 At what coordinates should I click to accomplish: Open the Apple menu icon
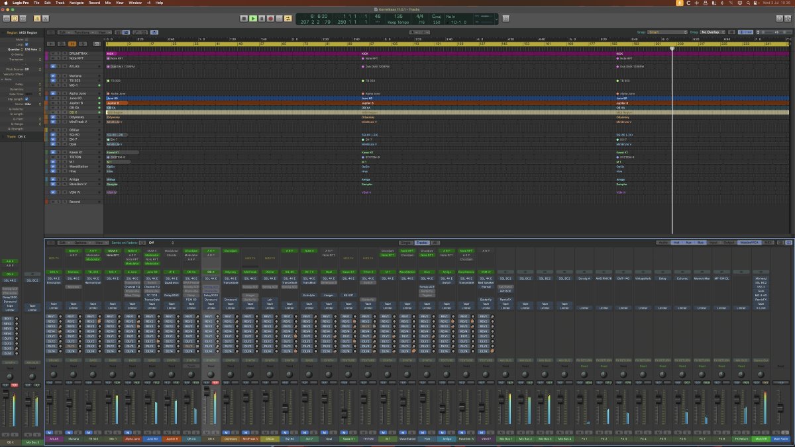click(x=6, y=3)
